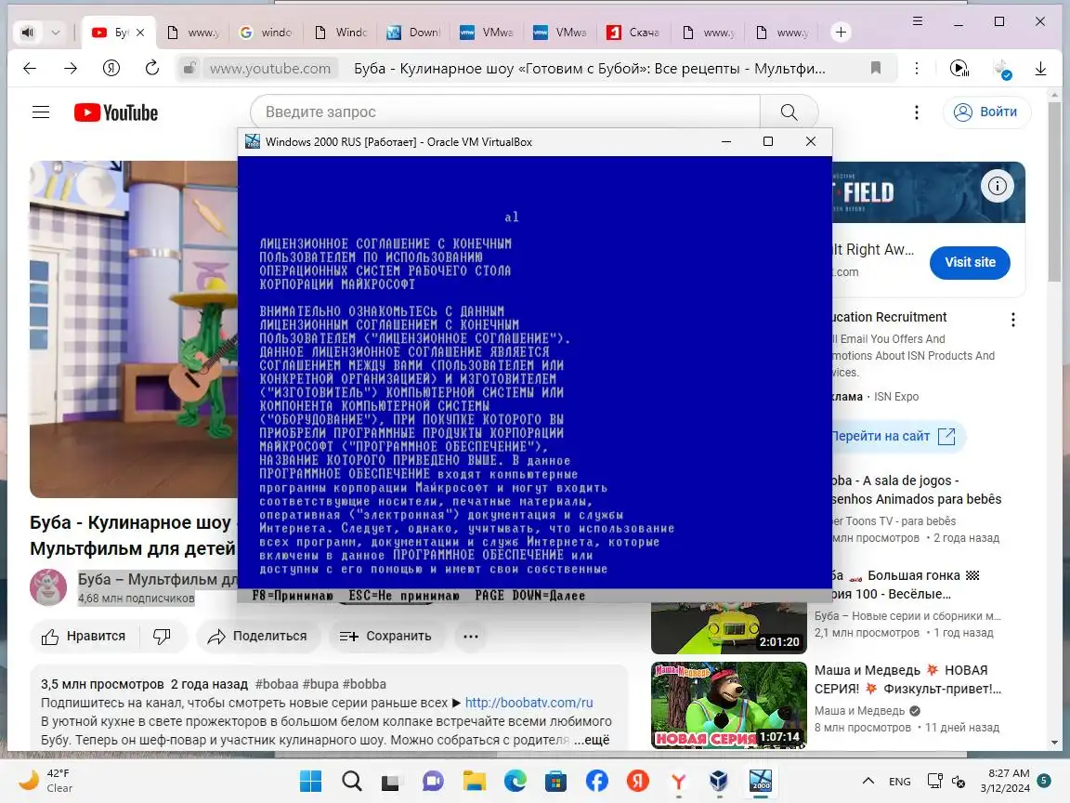Screen dimensions: 1070x803
Task: Open YouTube settings three-dot menu
Action: click(917, 112)
